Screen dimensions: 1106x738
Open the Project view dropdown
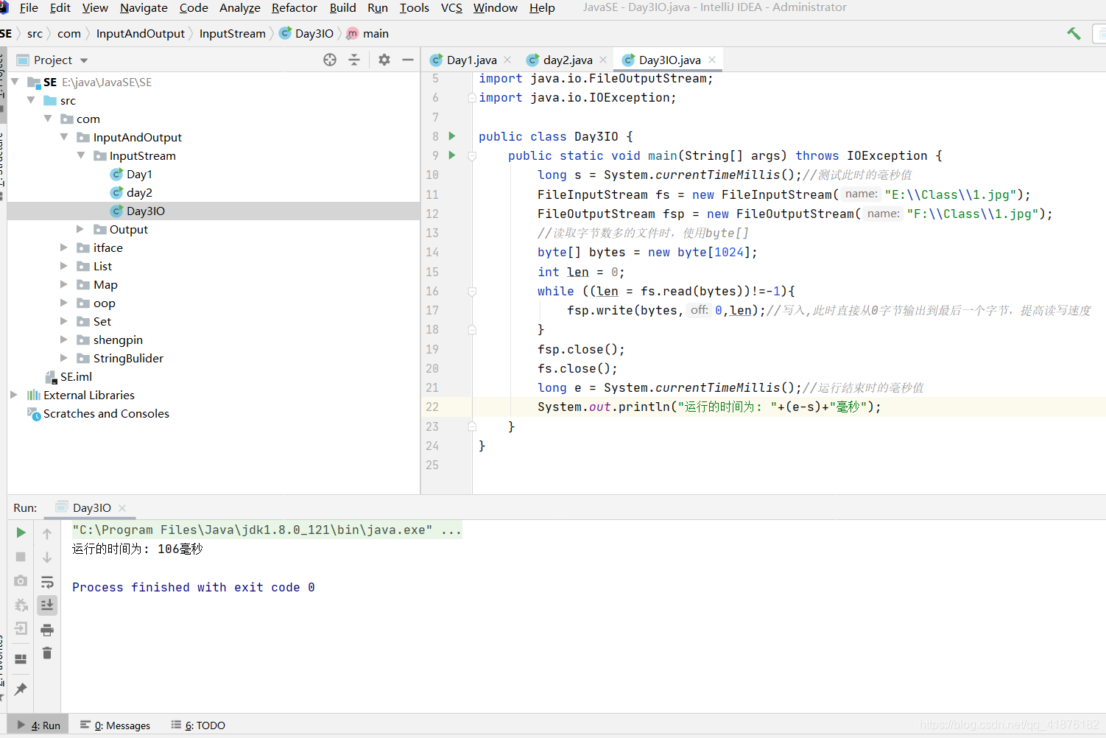84,60
